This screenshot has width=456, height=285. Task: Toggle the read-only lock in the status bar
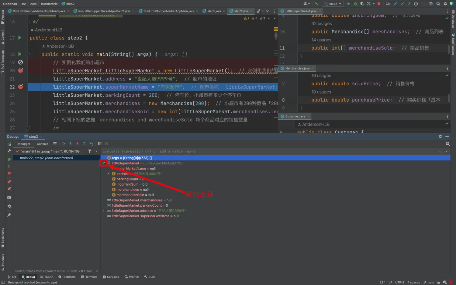(438, 282)
